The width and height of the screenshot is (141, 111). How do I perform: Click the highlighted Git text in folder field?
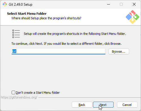click(x=14, y=51)
